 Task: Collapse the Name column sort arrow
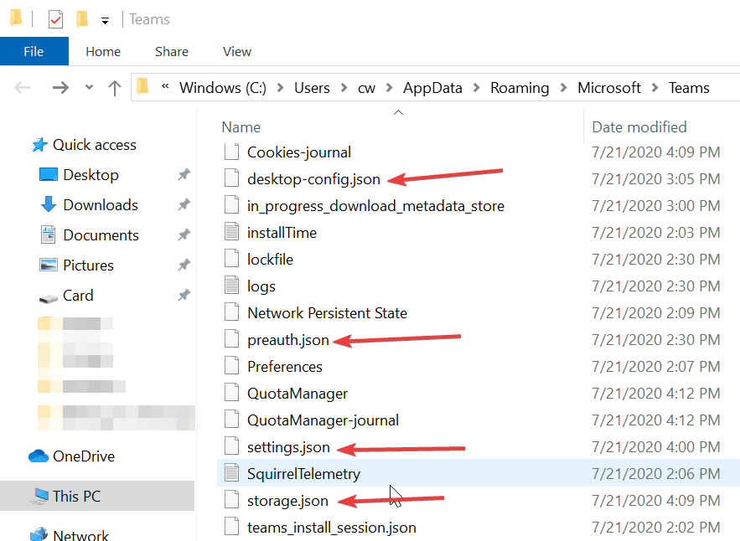[x=399, y=112]
